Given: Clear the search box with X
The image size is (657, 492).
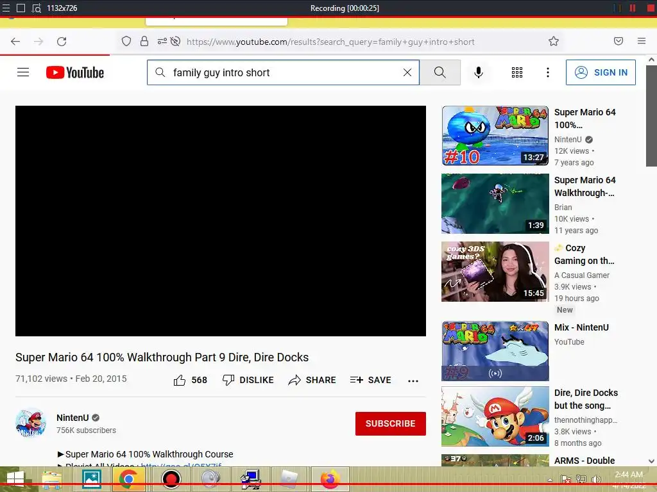Looking at the screenshot, I should click(x=407, y=72).
